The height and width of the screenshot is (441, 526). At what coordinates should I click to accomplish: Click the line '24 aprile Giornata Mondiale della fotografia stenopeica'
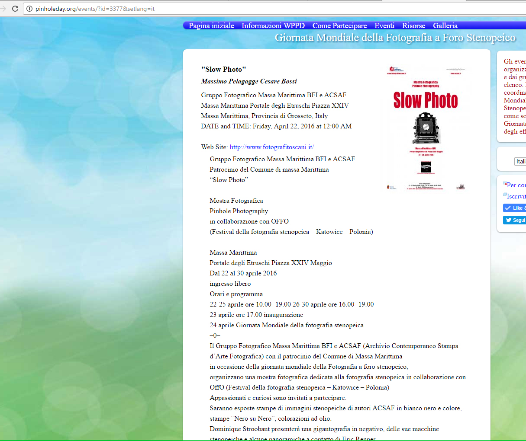tap(287, 325)
